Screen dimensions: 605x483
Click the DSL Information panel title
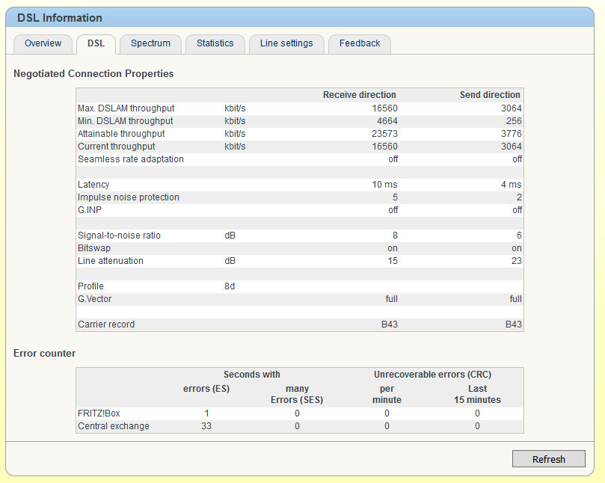[x=60, y=18]
